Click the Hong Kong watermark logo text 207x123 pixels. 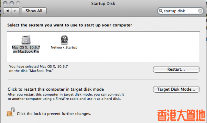click(181, 115)
